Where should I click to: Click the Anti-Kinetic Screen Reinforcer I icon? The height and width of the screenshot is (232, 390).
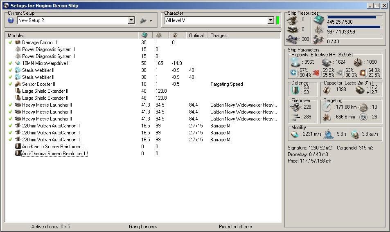coord(18,146)
